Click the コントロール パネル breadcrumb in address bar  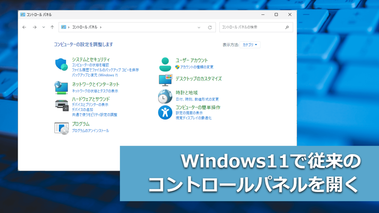pyautogui.click(x=85, y=27)
